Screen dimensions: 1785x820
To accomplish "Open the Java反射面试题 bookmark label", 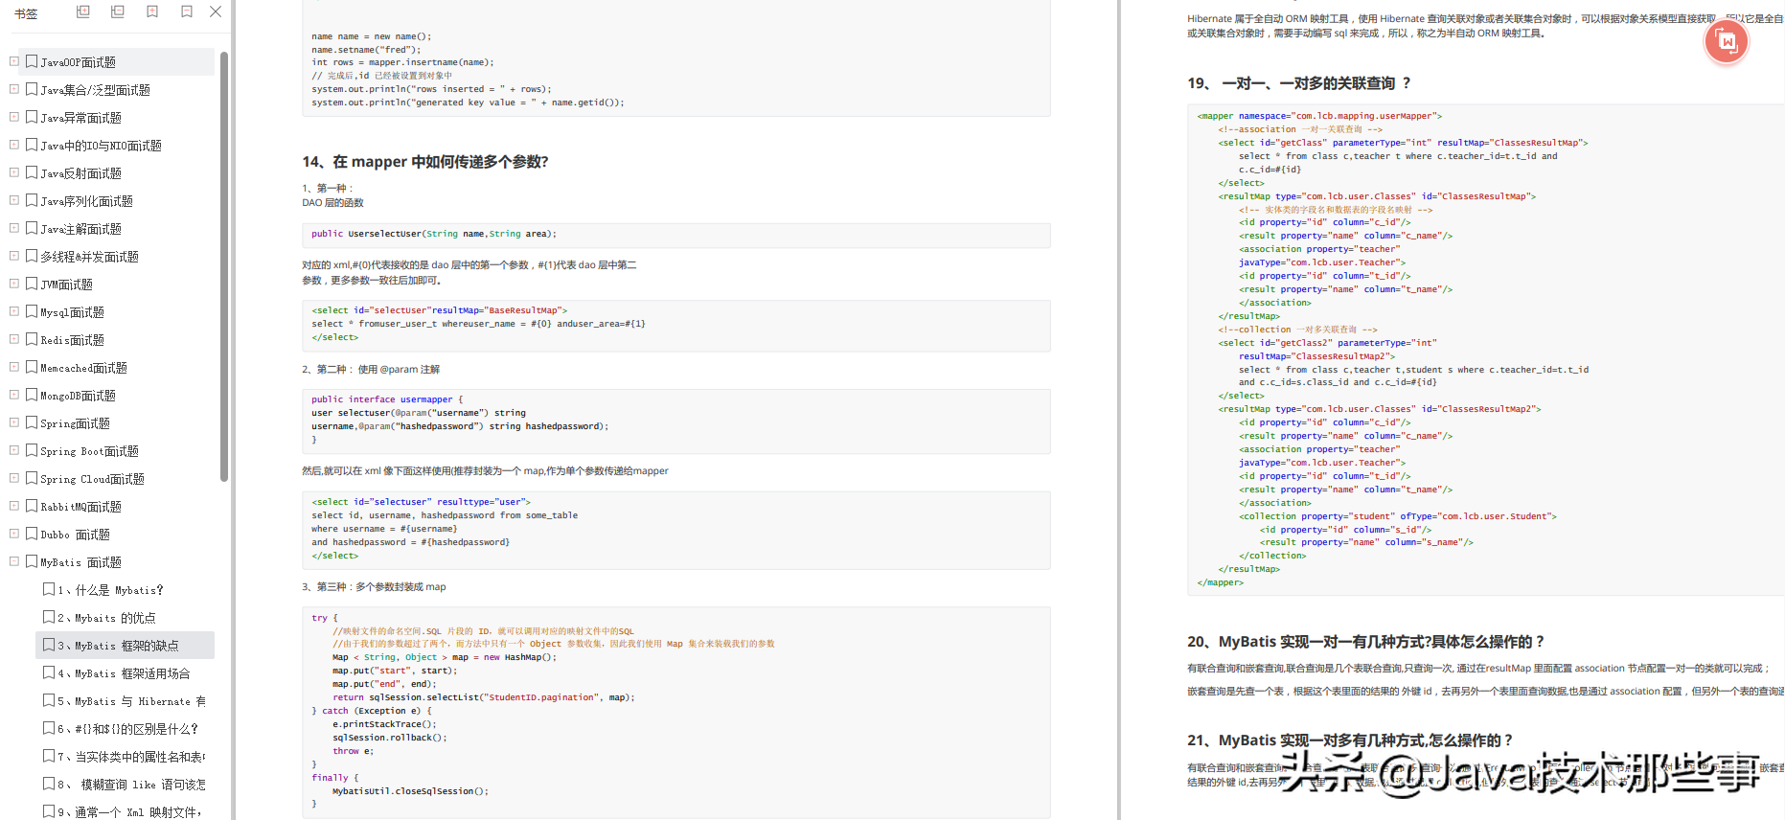I will point(80,173).
